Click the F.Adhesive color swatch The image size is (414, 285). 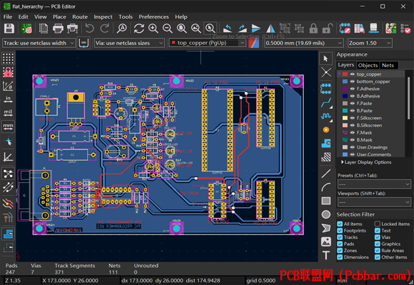point(345,88)
